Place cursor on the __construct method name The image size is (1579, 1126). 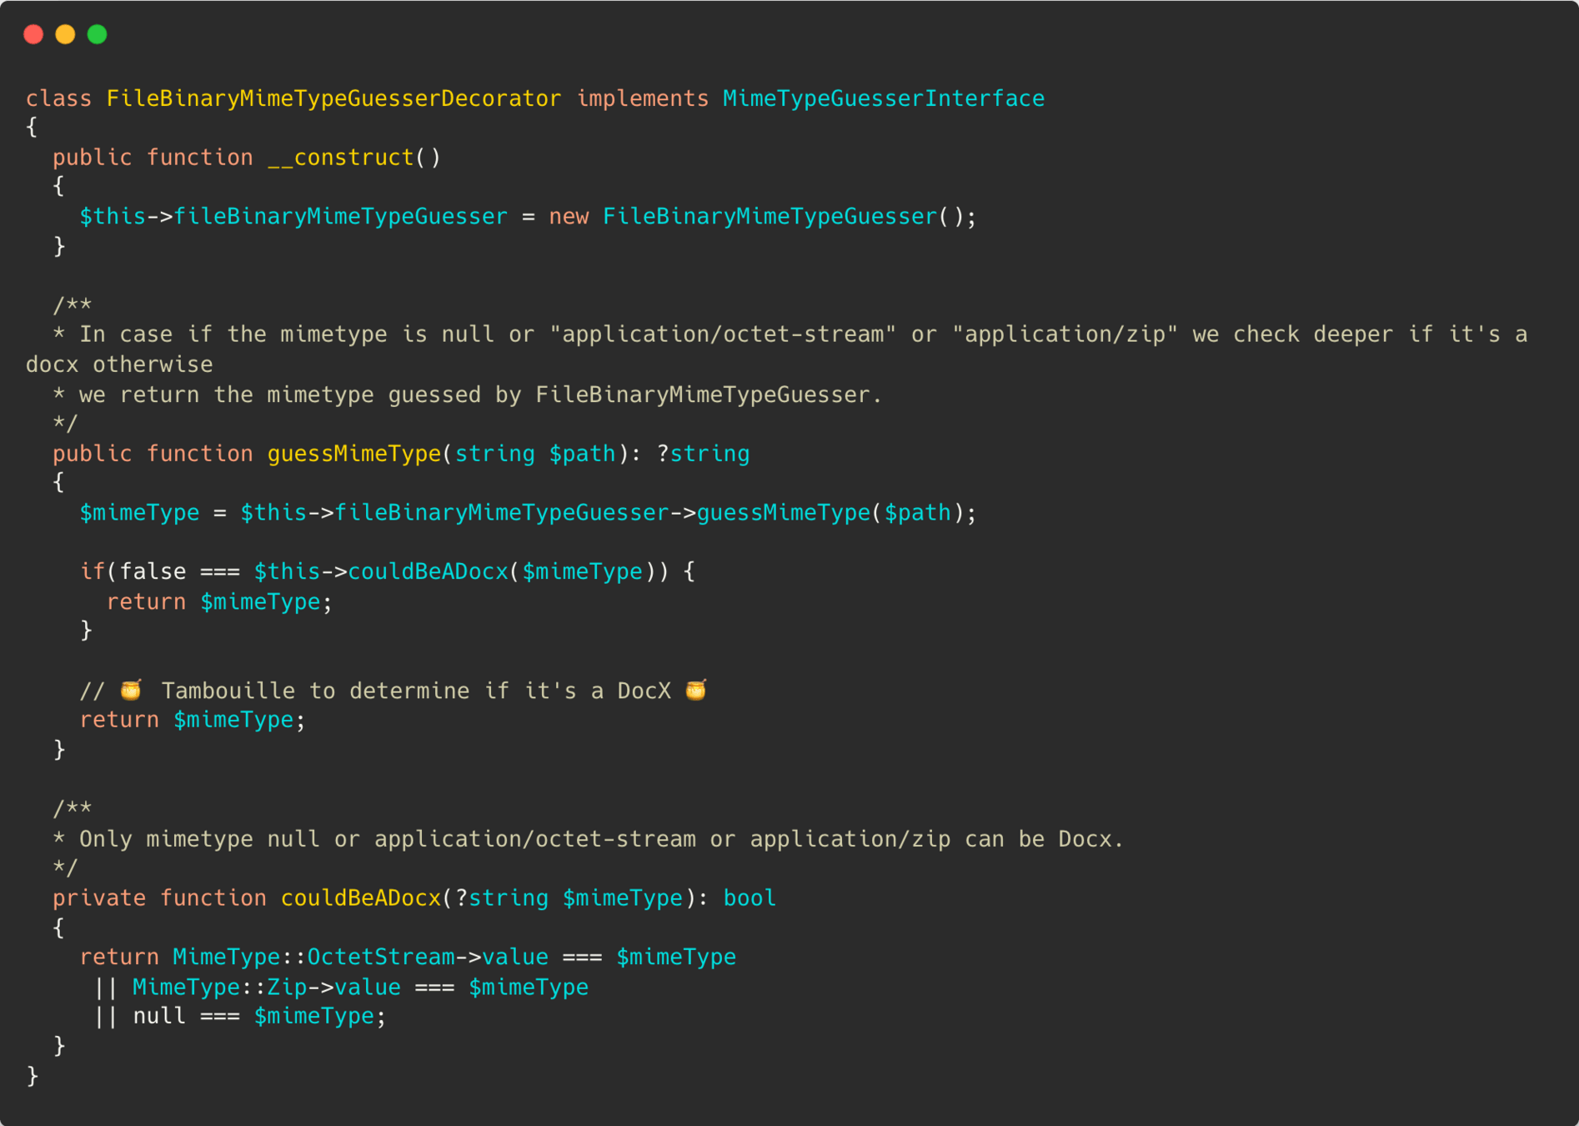[x=341, y=158]
